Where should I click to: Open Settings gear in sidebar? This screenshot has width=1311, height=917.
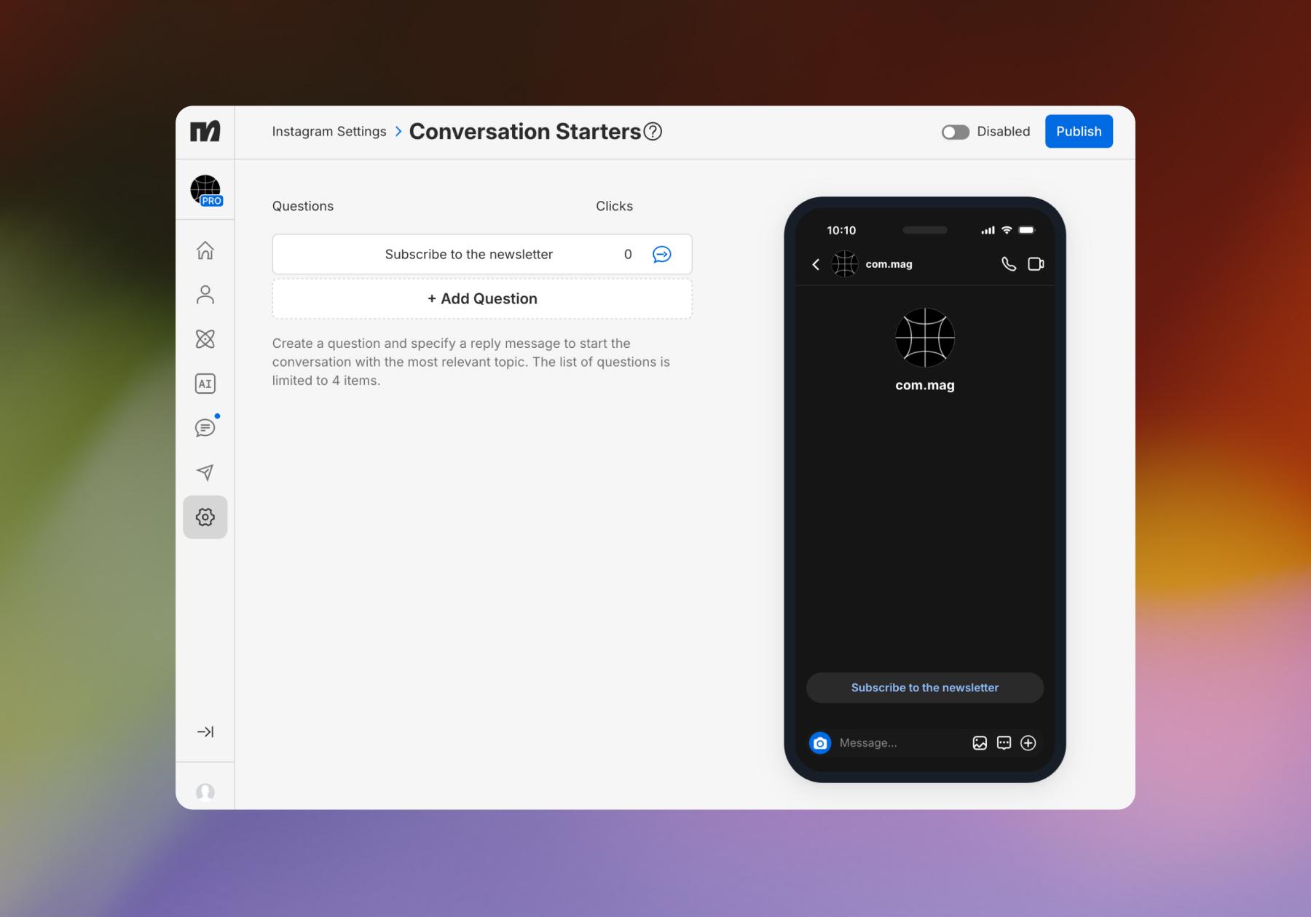[205, 517]
